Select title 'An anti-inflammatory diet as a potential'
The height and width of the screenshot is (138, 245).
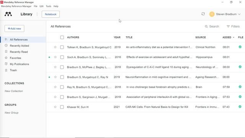point(159,47)
